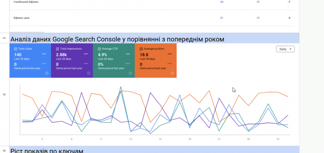The height and width of the screenshot is (153, 324).
Task: Open three-dot options on Average CTR card
Action: 128,63
